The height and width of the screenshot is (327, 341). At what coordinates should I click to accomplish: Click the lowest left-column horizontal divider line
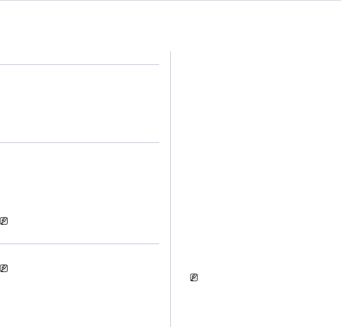click(x=79, y=244)
